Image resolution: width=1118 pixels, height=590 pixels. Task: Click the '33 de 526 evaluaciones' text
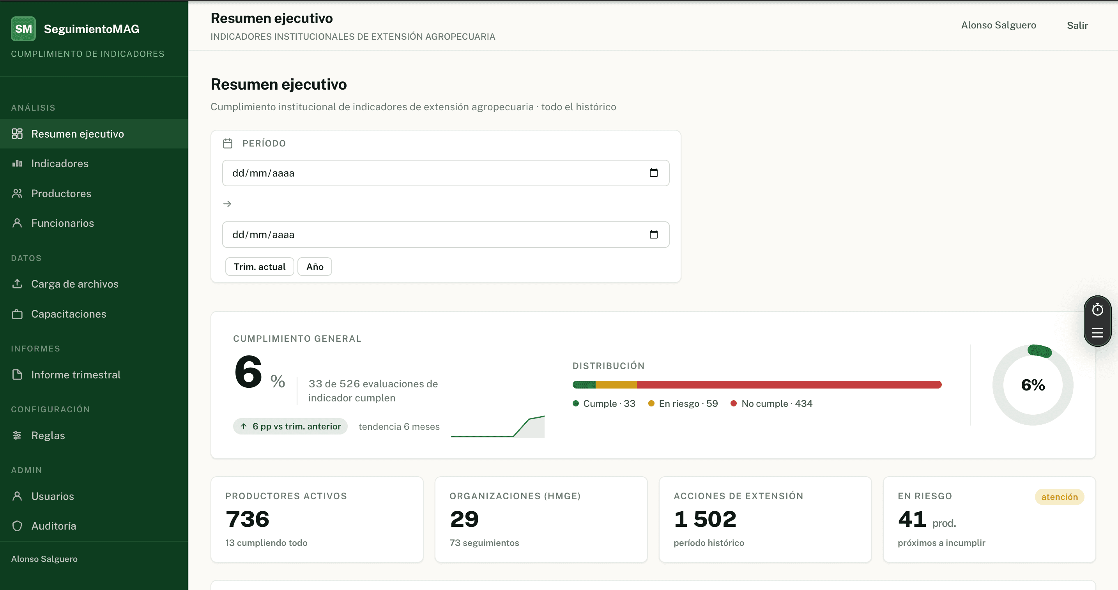tap(373, 391)
